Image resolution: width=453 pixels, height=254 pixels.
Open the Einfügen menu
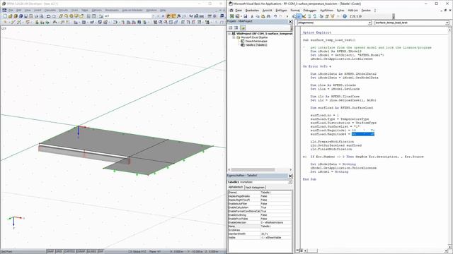pos(281,11)
